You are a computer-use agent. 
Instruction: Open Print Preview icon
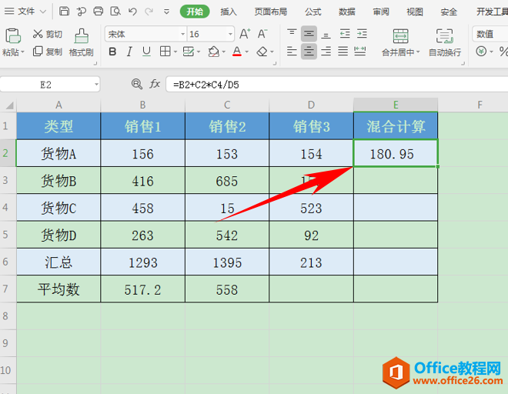pyautogui.click(x=115, y=12)
